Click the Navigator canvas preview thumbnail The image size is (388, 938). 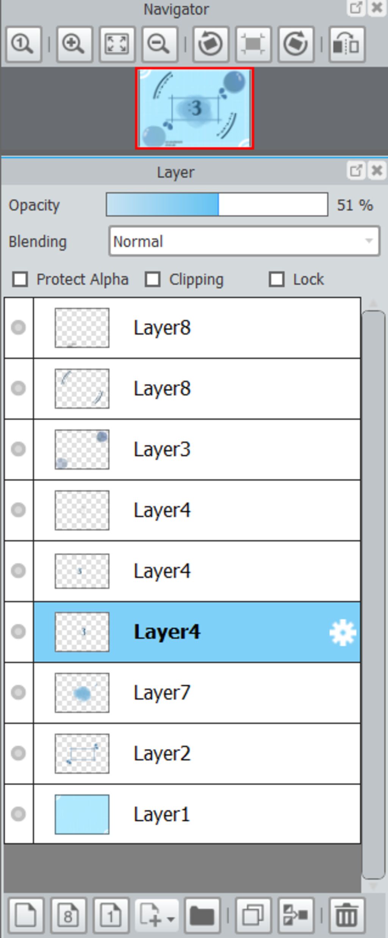(195, 108)
